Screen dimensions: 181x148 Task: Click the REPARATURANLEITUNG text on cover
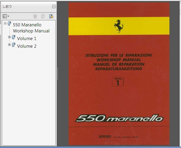pyautogui.click(x=119, y=69)
